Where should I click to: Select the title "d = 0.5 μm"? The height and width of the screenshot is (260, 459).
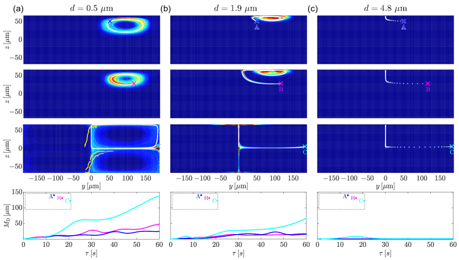pyautogui.click(x=91, y=8)
